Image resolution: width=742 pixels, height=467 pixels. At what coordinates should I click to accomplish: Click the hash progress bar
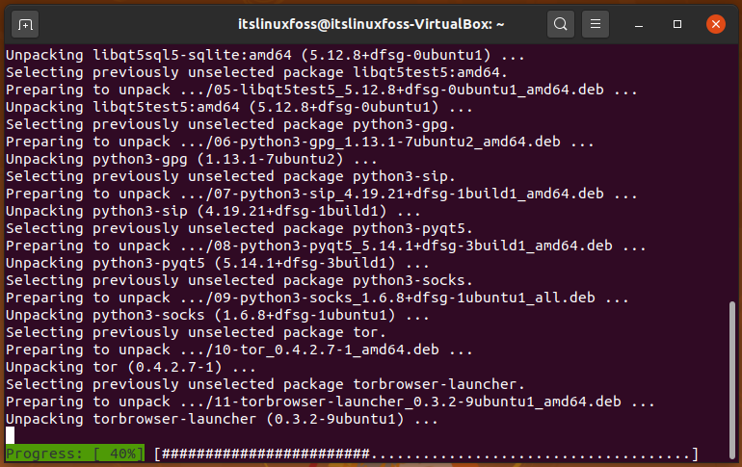pos(426,454)
